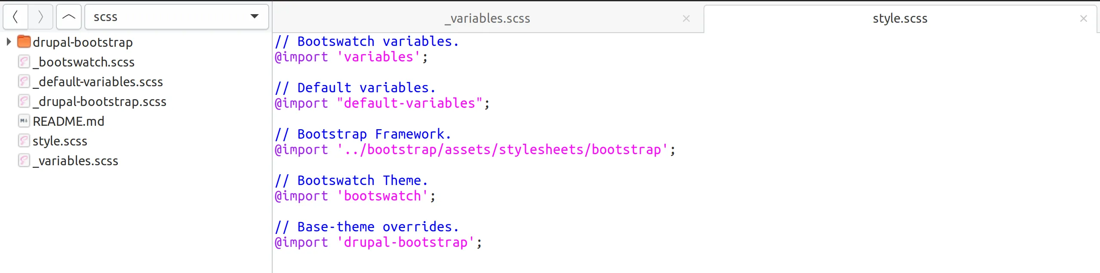Screen dimensions: 1100x273
Task: Click the @import "default-variables" line
Action: coord(382,103)
